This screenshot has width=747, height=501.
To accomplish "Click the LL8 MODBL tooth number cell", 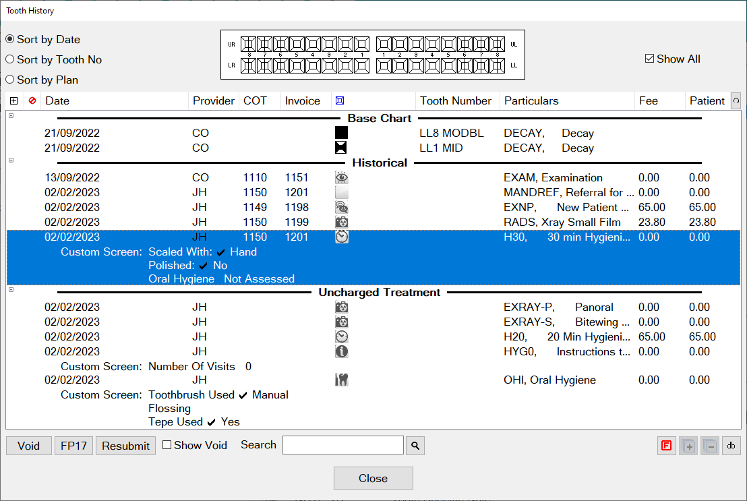I will (x=452, y=133).
